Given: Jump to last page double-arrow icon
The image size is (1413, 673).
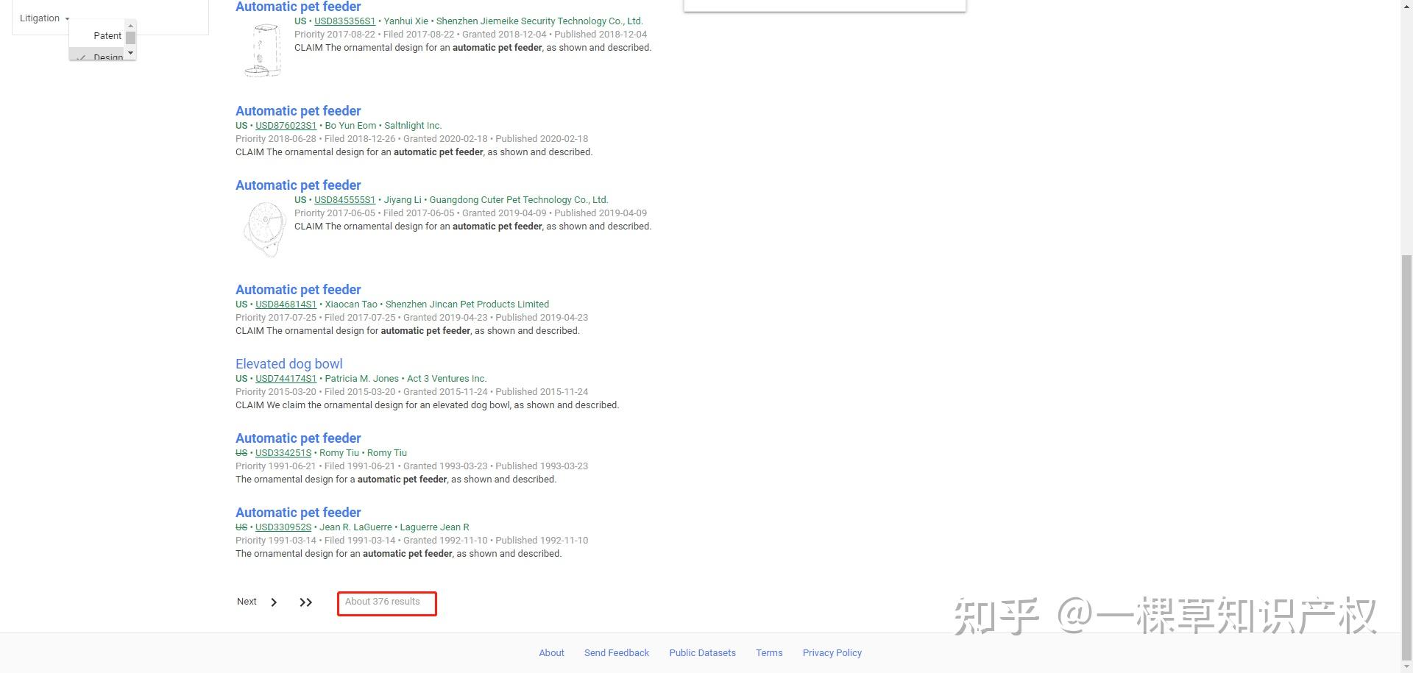Looking at the screenshot, I should [x=306, y=602].
